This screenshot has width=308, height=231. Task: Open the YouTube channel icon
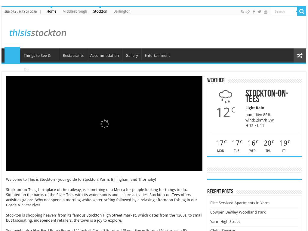(266, 12)
